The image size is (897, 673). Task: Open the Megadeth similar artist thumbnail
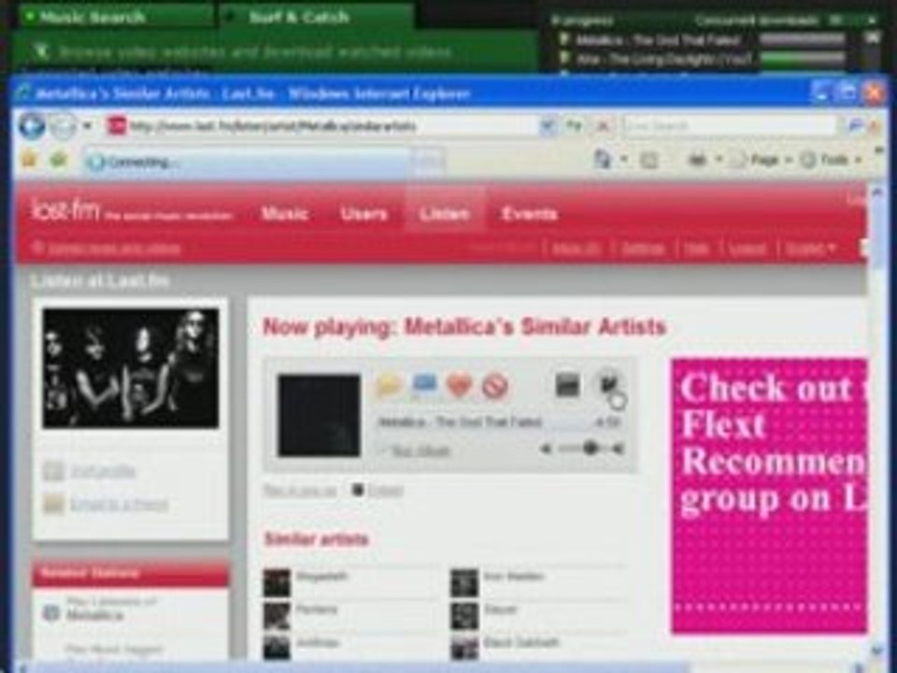(278, 582)
